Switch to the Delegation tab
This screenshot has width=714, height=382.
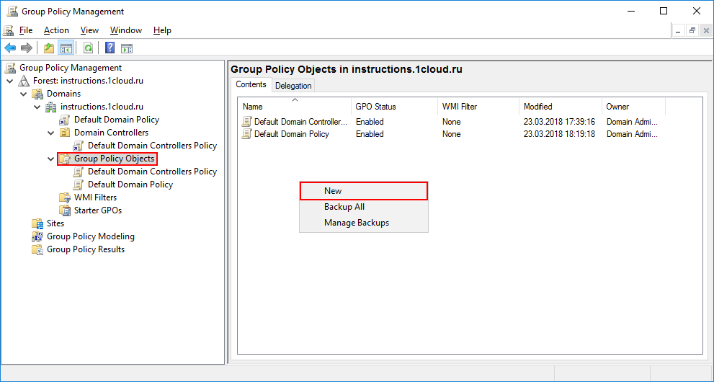293,86
